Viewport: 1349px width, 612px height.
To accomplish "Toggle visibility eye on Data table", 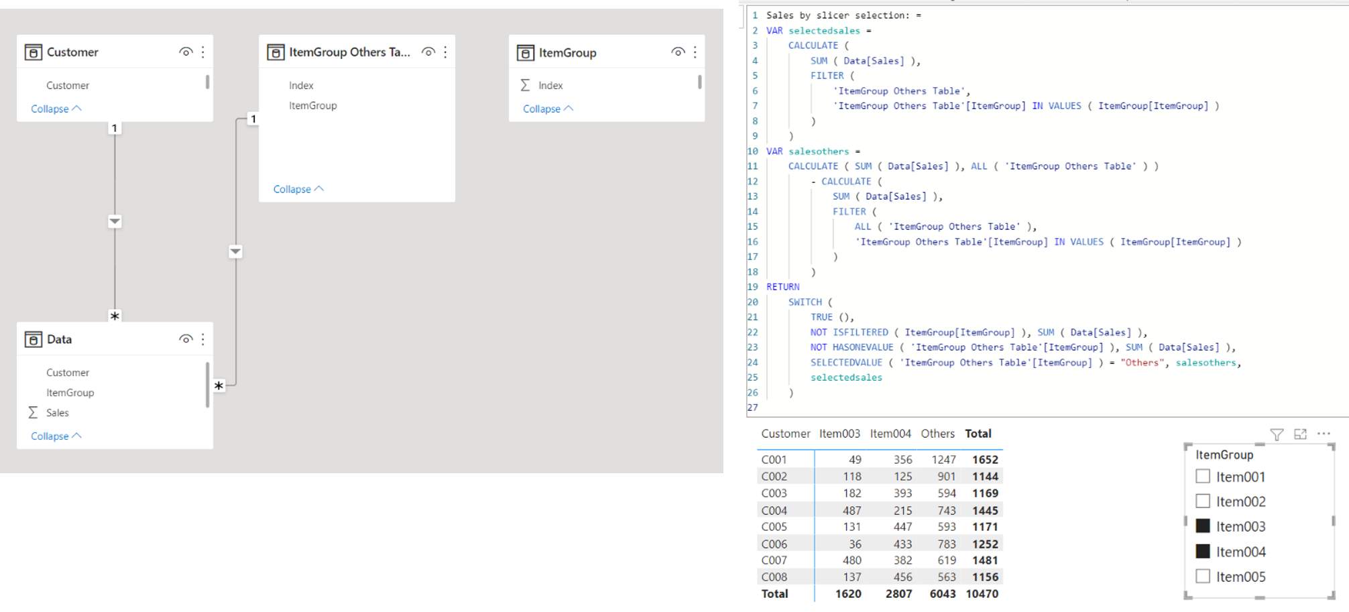I will click(x=186, y=339).
